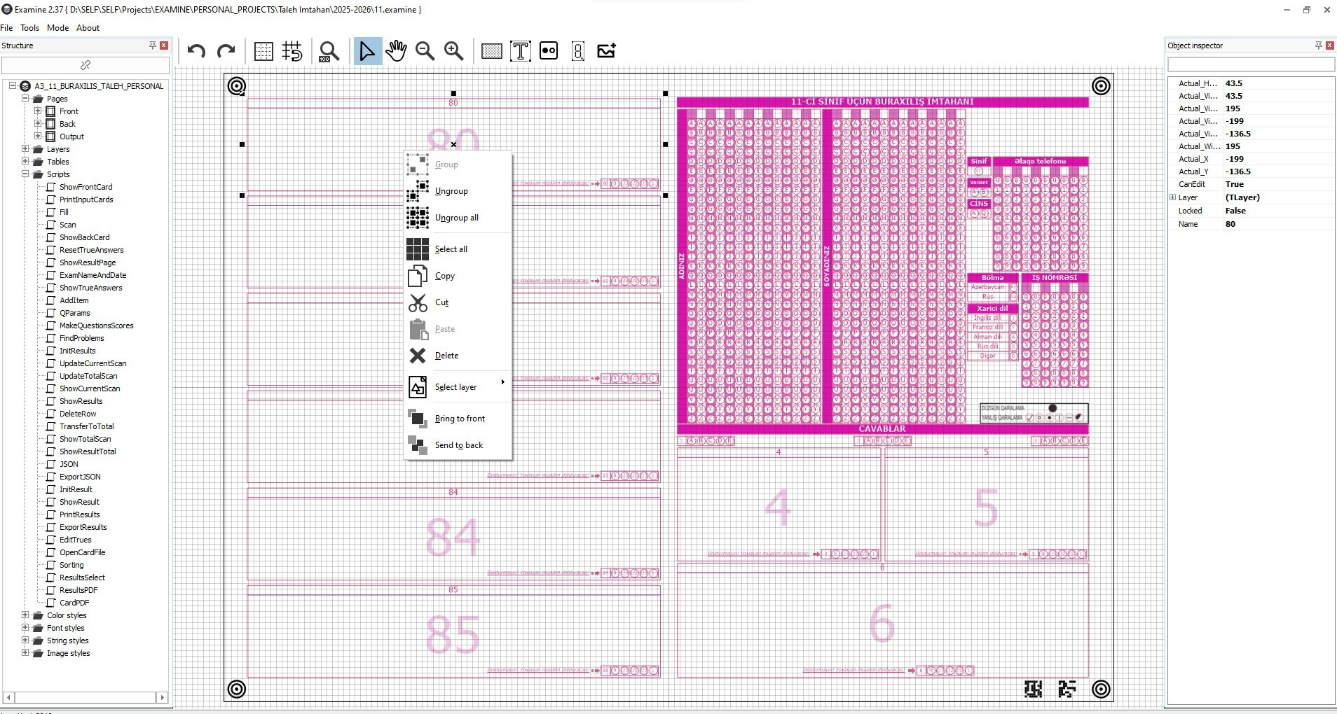Expand the String styles folder

click(x=25, y=640)
